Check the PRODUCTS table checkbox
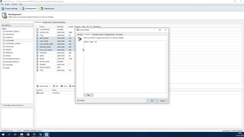 (x=4, y=53)
